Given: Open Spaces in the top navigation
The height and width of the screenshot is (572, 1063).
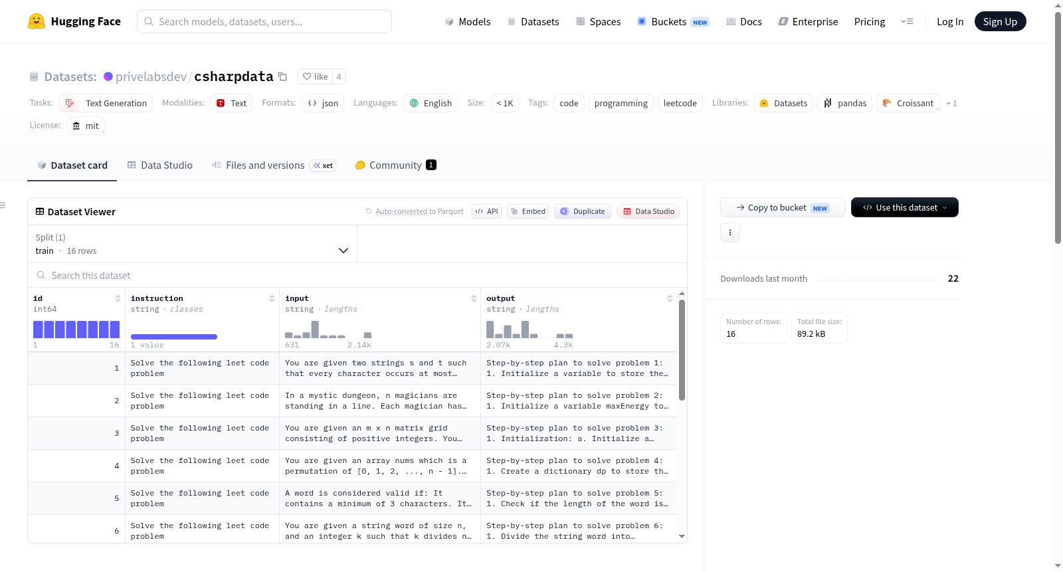Looking at the screenshot, I should (599, 21).
